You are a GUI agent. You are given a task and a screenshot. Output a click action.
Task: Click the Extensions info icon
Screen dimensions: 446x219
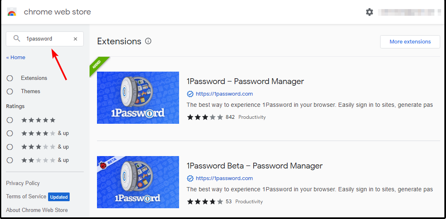pos(148,41)
